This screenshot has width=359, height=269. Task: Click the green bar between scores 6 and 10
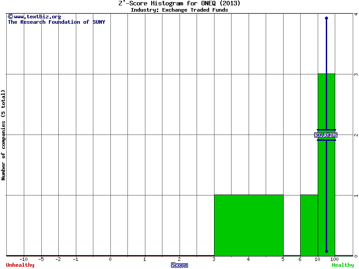309,226
